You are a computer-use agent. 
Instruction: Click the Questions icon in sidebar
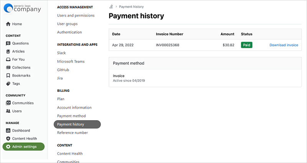pyautogui.click(x=8, y=43)
